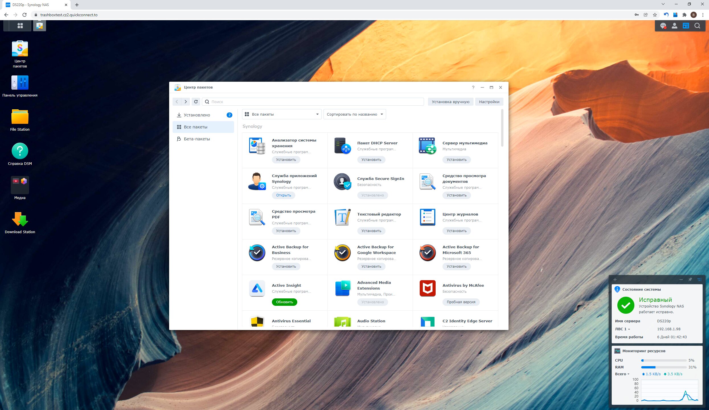Click the Сервер мультимедиа package icon
This screenshot has height=410, width=709.
[x=427, y=145]
